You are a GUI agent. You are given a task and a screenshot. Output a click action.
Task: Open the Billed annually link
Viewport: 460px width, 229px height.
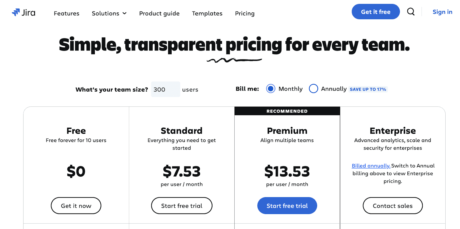pyautogui.click(x=371, y=166)
